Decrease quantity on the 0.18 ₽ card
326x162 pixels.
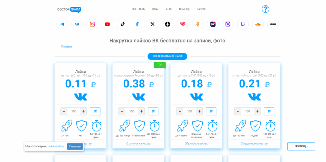pyautogui.click(x=180, y=111)
